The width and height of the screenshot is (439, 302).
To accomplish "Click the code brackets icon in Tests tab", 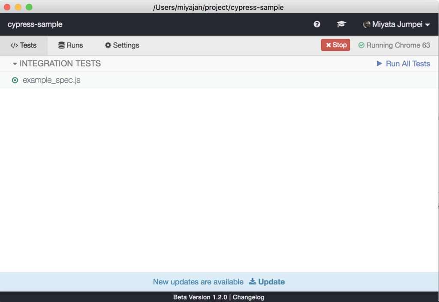I will click(x=14, y=45).
